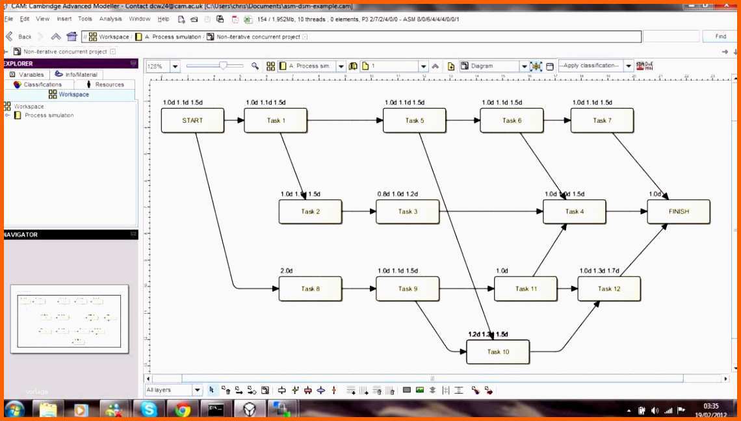This screenshot has height=421, width=741.
Task: Click the Navigator diagram thumbnail
Action: click(x=70, y=319)
